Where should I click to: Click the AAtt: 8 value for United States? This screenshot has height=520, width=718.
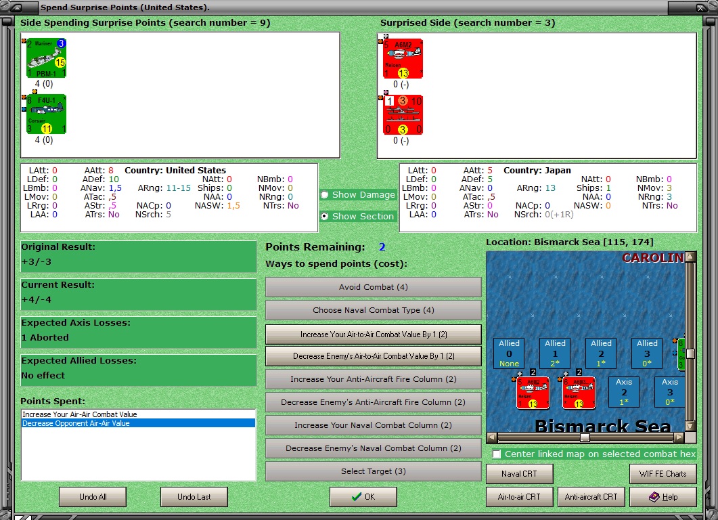pyautogui.click(x=110, y=171)
